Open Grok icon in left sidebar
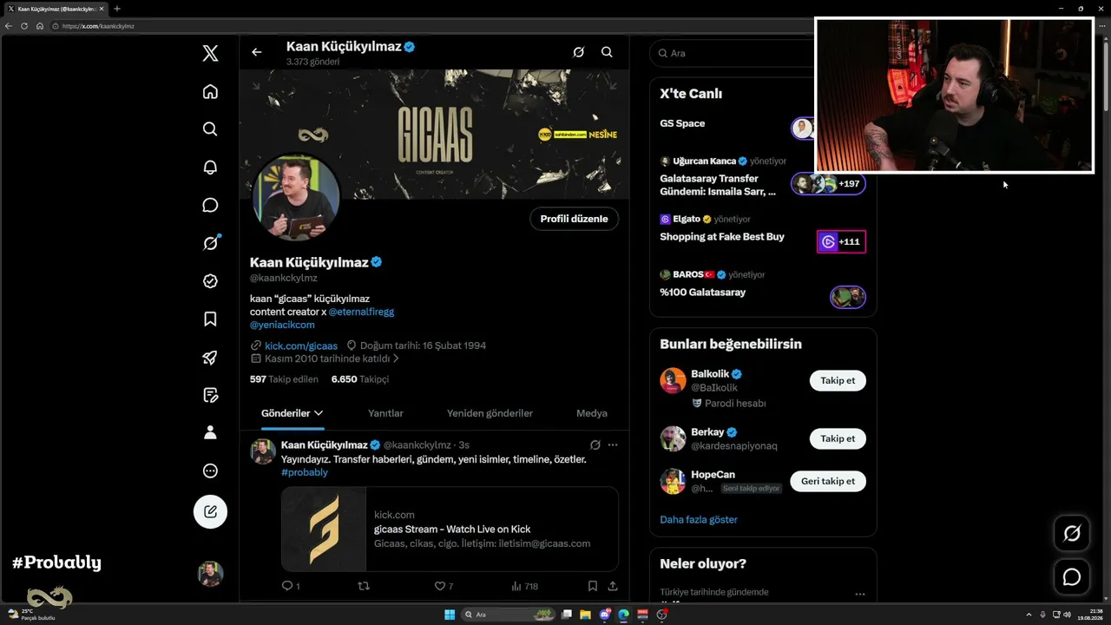The height and width of the screenshot is (625, 1111). 210,243
